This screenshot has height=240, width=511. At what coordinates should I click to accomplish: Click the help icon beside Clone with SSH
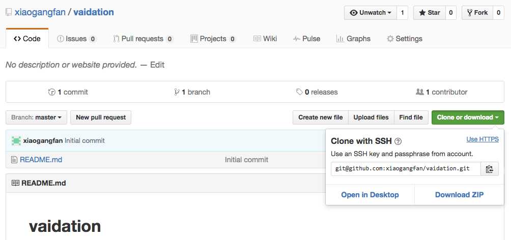[x=398, y=142]
